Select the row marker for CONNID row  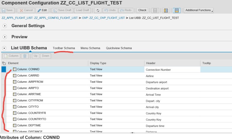(x=4, y=69)
